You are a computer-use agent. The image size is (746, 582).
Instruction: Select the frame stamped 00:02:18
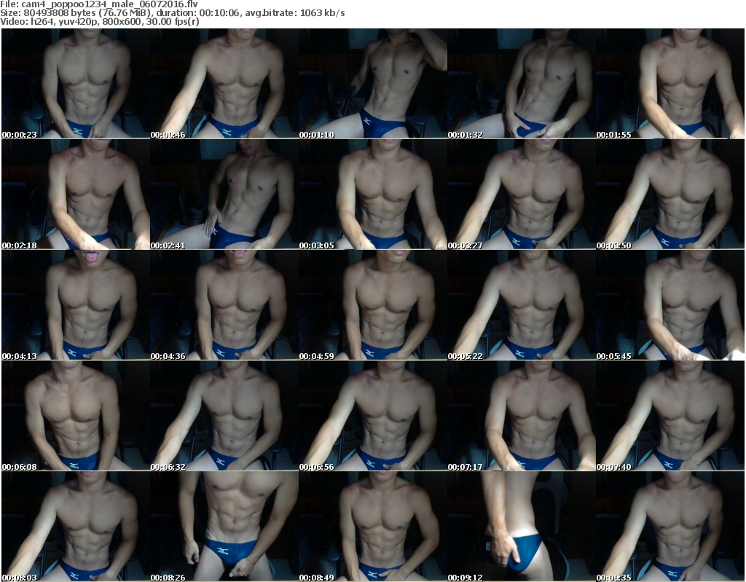(x=76, y=194)
